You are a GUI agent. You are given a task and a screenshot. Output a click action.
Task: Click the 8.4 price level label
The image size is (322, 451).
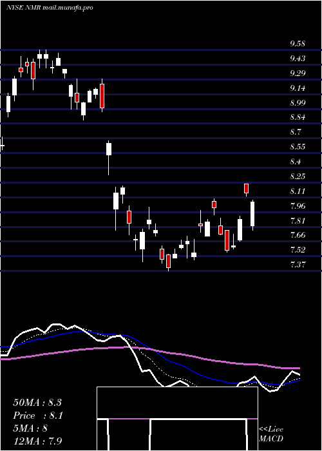click(295, 161)
